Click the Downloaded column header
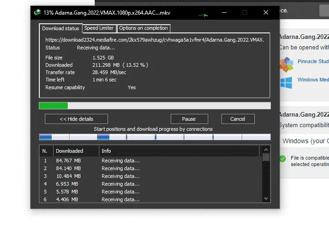 [x=76, y=151]
